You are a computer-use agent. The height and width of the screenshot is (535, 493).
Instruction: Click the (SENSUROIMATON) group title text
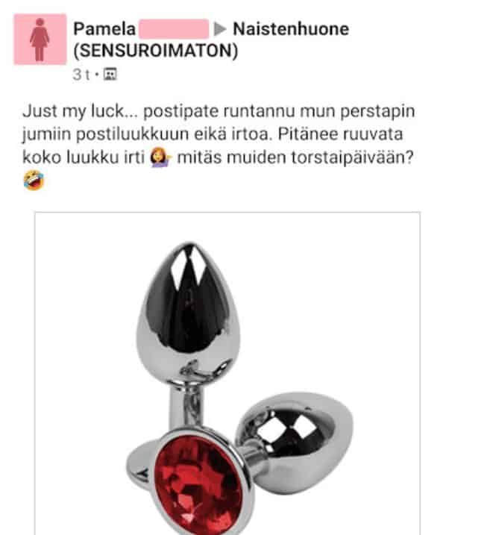click(x=155, y=51)
